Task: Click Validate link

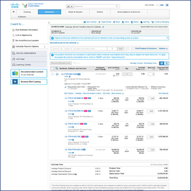Action: point(78,93)
